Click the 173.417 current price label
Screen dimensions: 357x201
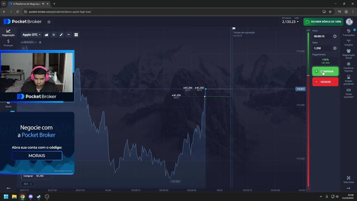[x=300, y=89]
